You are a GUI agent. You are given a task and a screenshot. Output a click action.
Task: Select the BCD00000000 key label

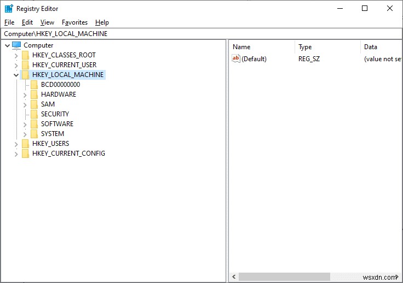[60, 85]
